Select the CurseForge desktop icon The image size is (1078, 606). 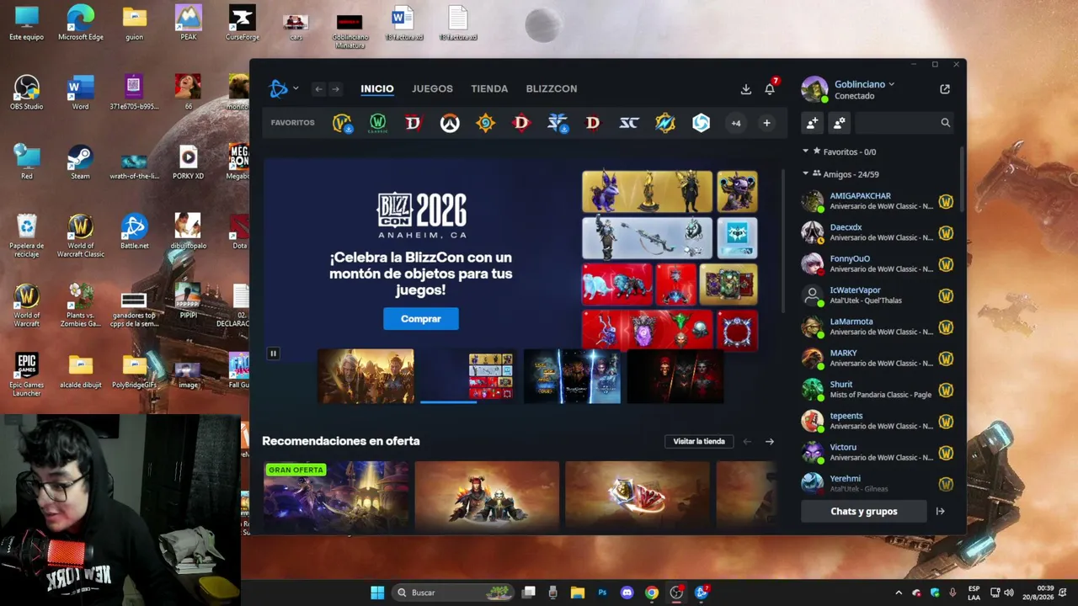[243, 23]
